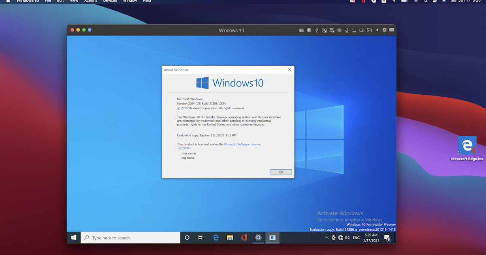Open the File menu in macOS menu bar
The height and width of the screenshot is (255, 486).
48,1
